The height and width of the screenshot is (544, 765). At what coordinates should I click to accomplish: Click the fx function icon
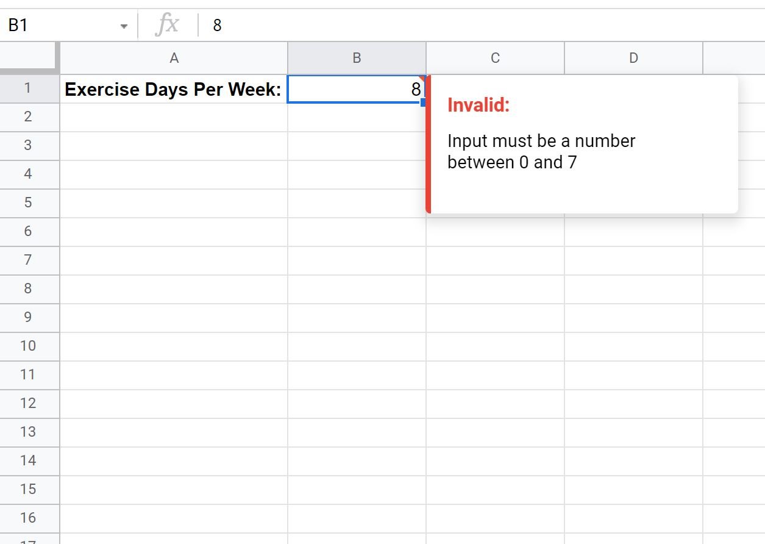click(168, 25)
